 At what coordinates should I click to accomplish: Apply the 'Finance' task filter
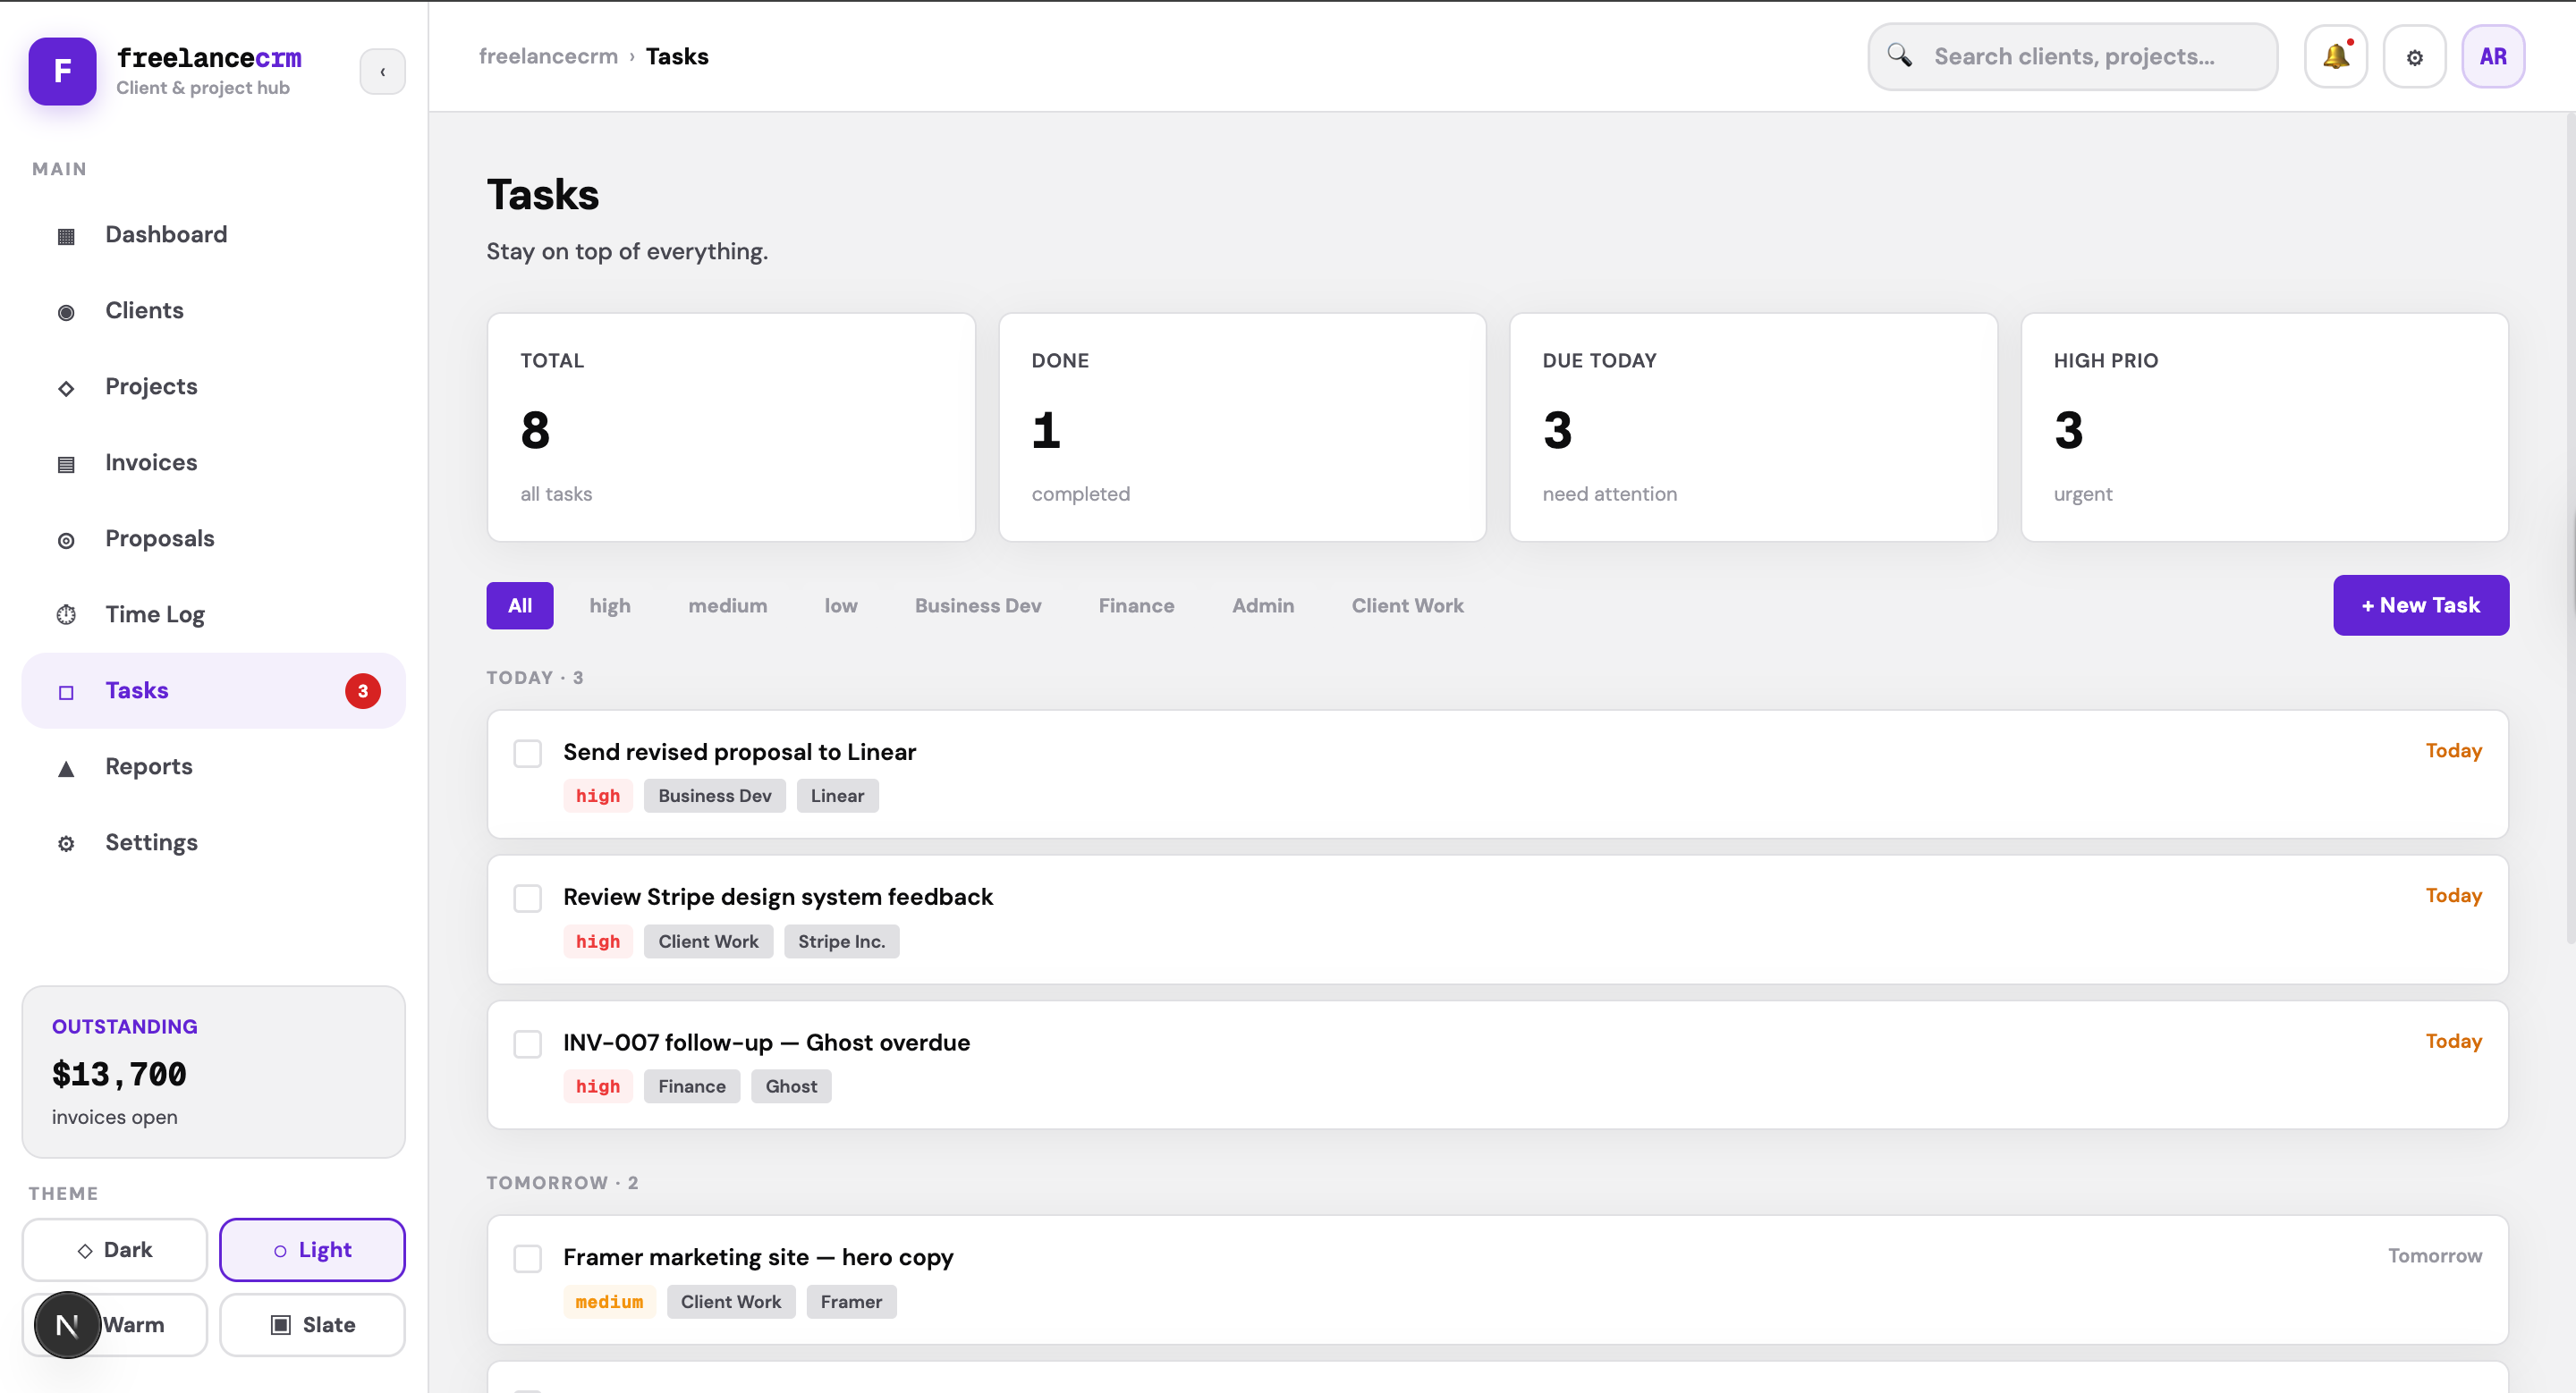pyautogui.click(x=1136, y=605)
